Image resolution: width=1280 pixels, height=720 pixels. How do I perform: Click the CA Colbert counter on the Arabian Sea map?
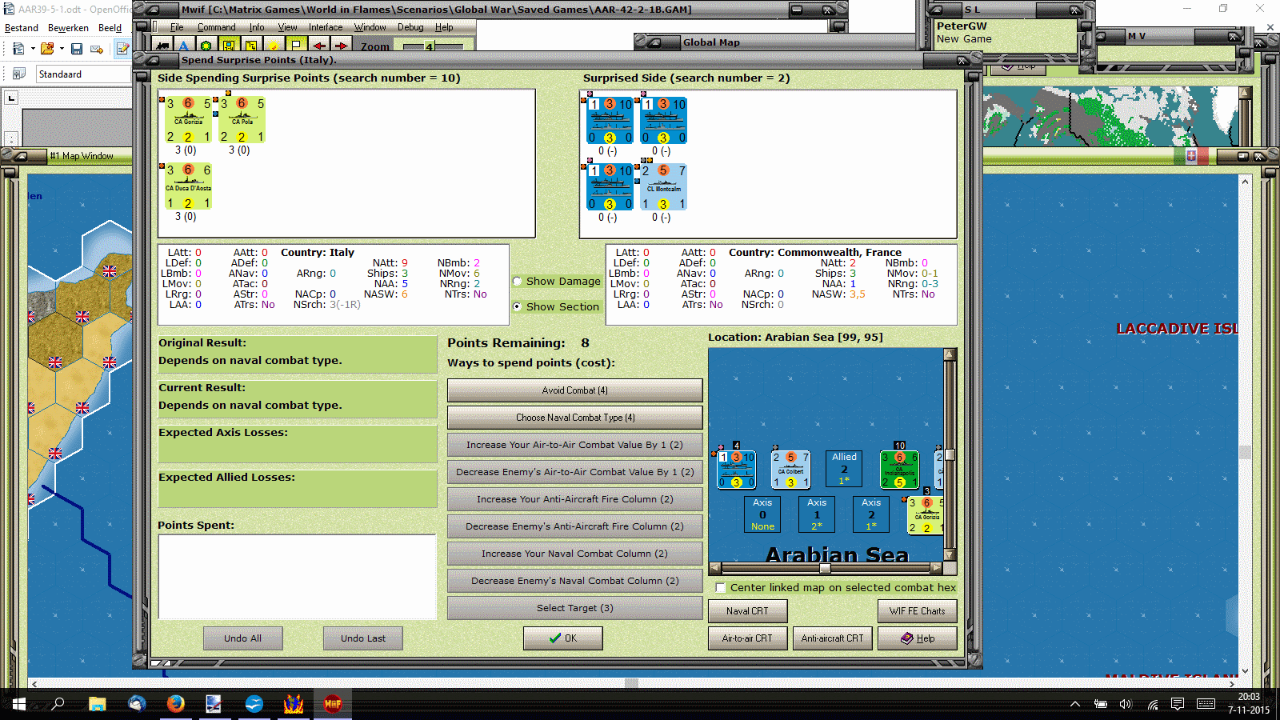point(790,470)
